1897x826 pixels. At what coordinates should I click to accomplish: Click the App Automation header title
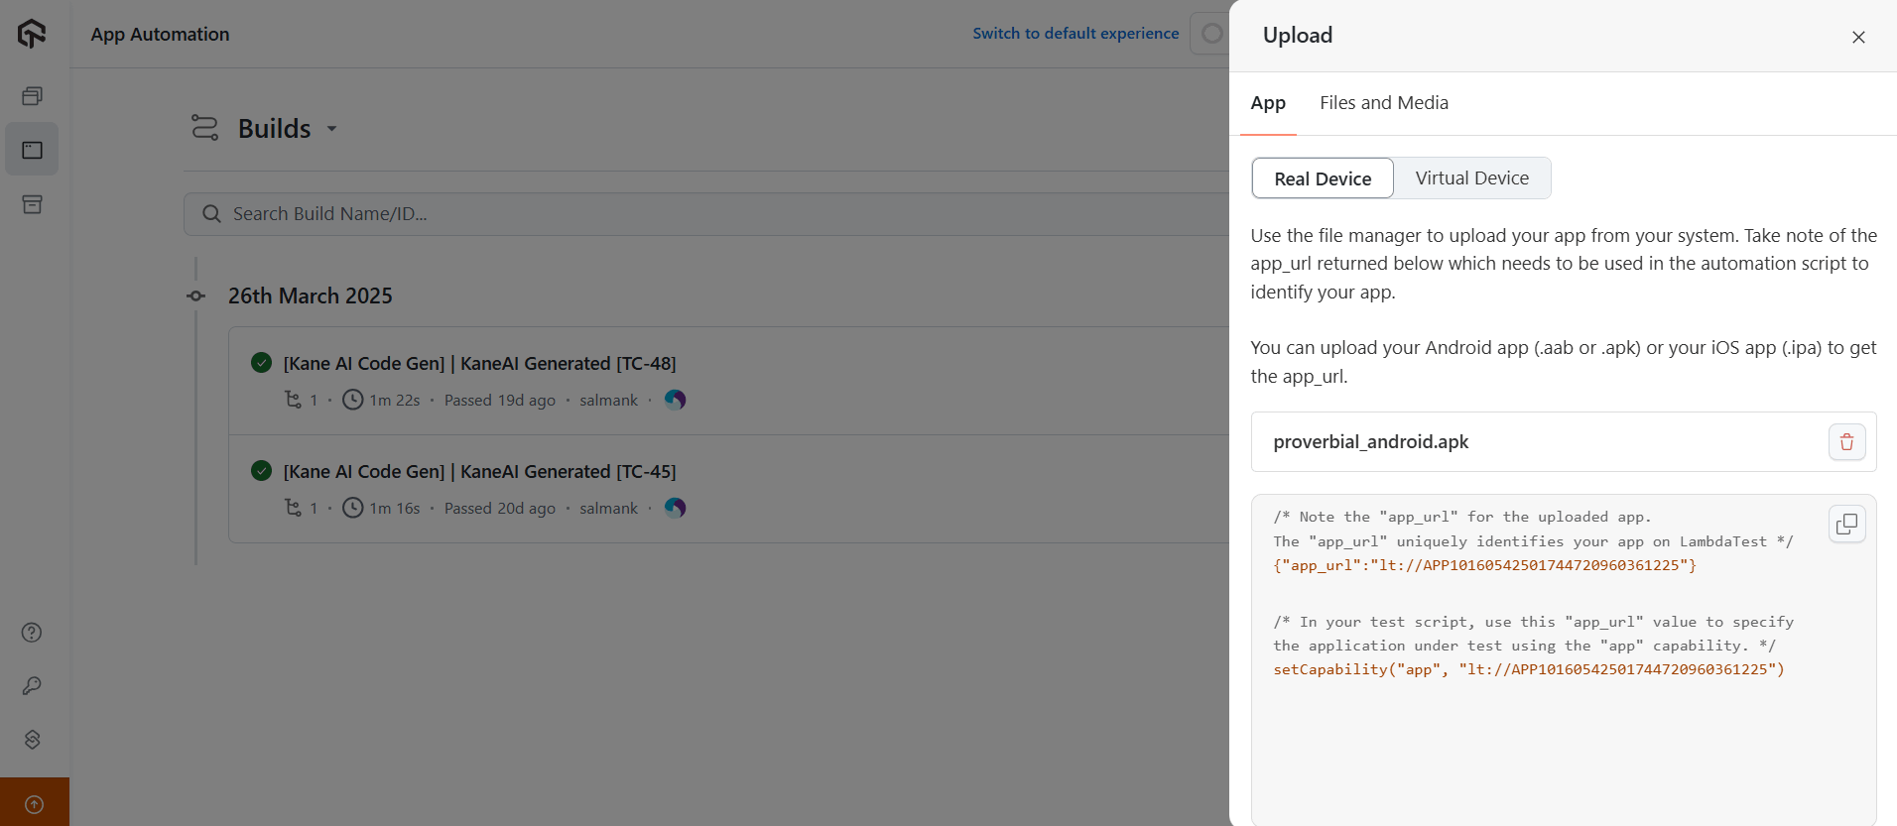[x=160, y=34]
